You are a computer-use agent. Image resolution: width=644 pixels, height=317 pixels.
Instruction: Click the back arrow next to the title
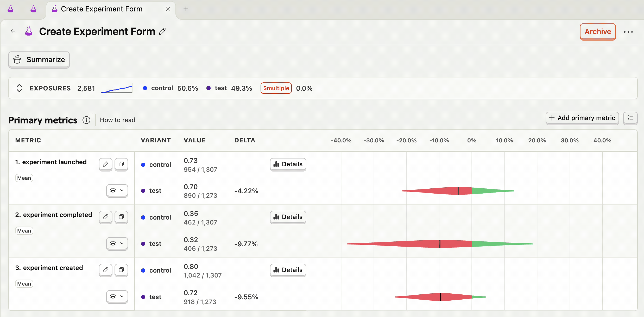pyautogui.click(x=13, y=31)
